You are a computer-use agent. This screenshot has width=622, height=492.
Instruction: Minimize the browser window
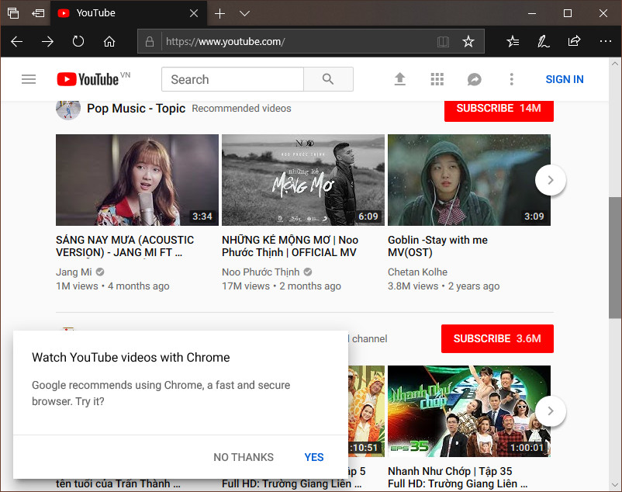point(532,13)
